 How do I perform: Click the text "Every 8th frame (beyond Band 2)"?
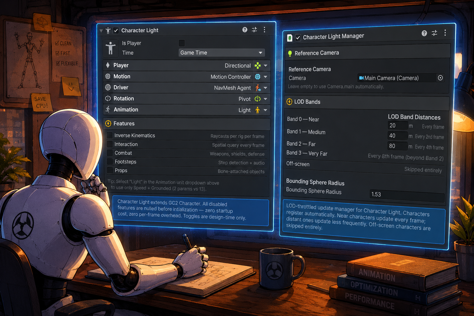[405, 157]
